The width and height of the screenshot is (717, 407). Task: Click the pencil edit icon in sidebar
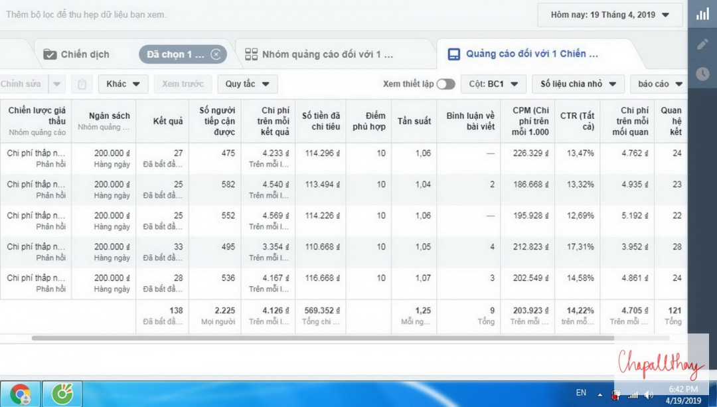(702, 44)
